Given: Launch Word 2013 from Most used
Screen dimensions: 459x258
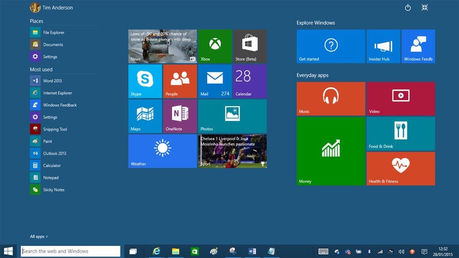Looking at the screenshot, I should 63,81.
